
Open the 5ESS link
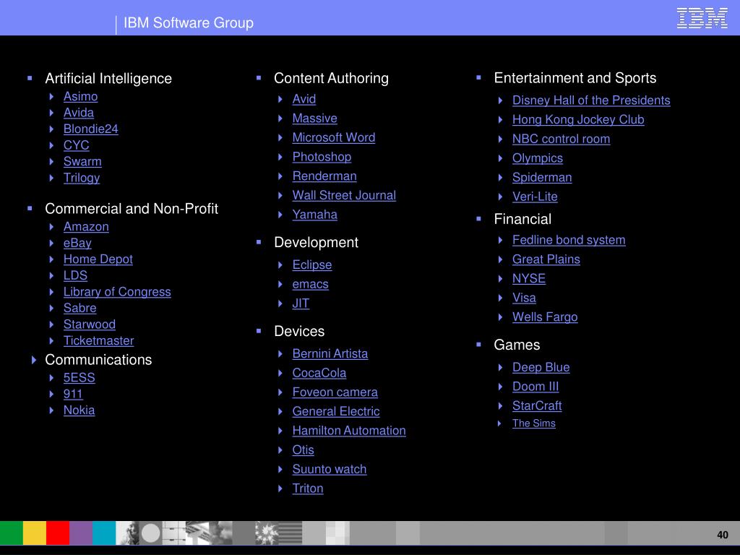tap(79, 377)
